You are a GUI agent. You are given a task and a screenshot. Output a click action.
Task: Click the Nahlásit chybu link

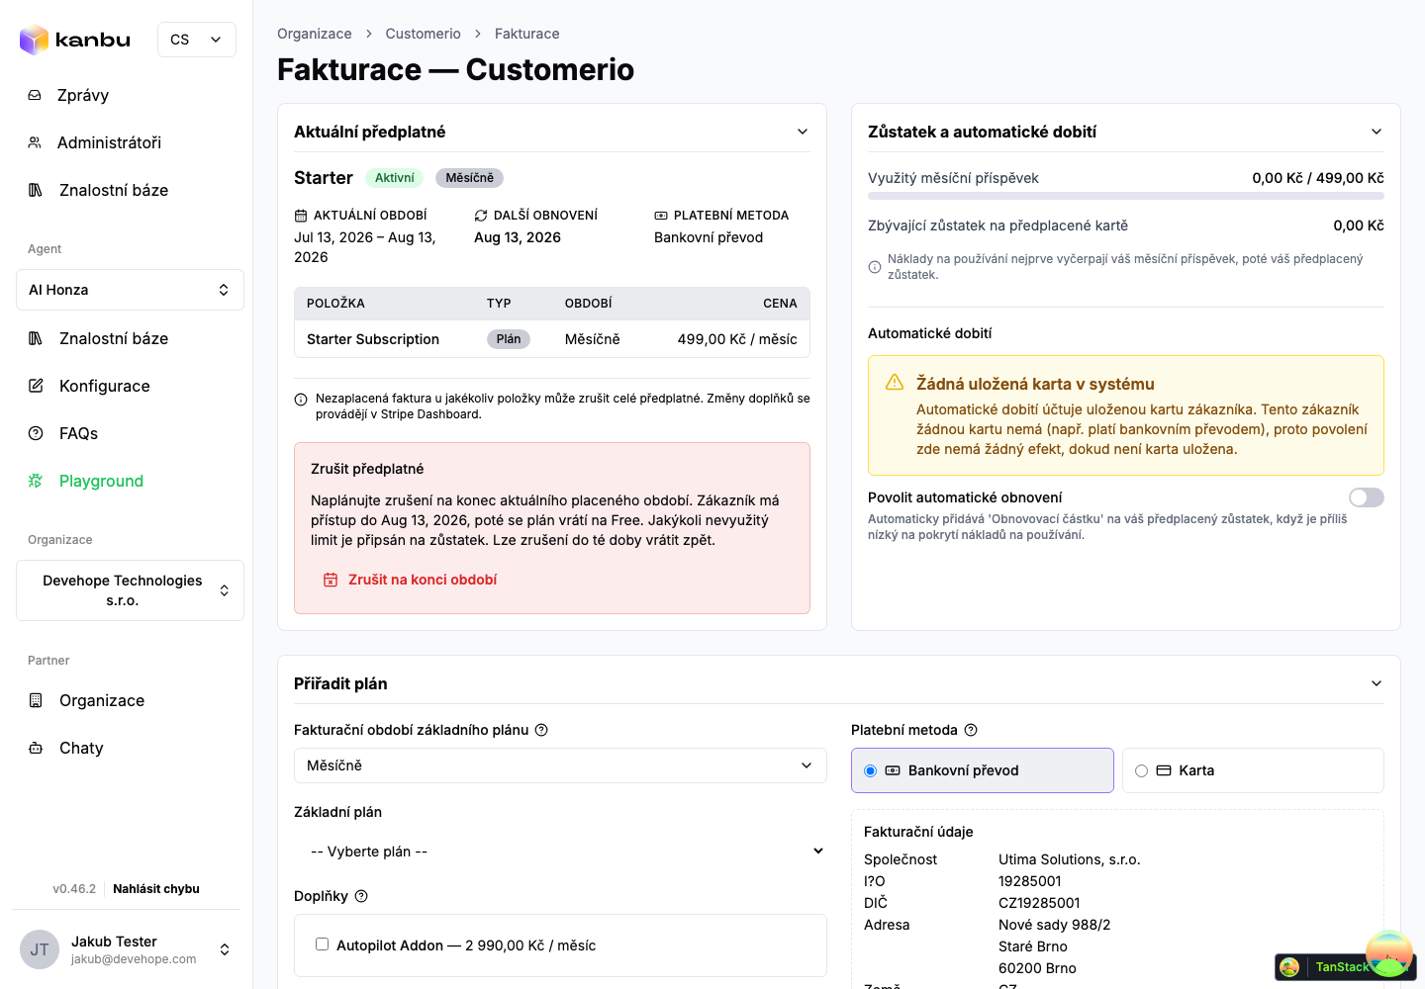pyautogui.click(x=156, y=889)
